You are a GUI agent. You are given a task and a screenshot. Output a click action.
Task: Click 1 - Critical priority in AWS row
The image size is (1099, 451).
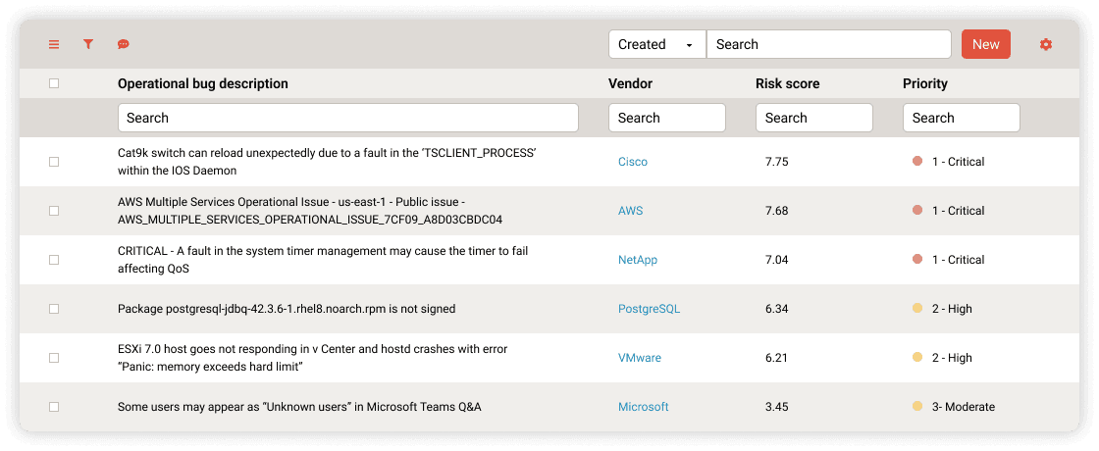tap(958, 211)
